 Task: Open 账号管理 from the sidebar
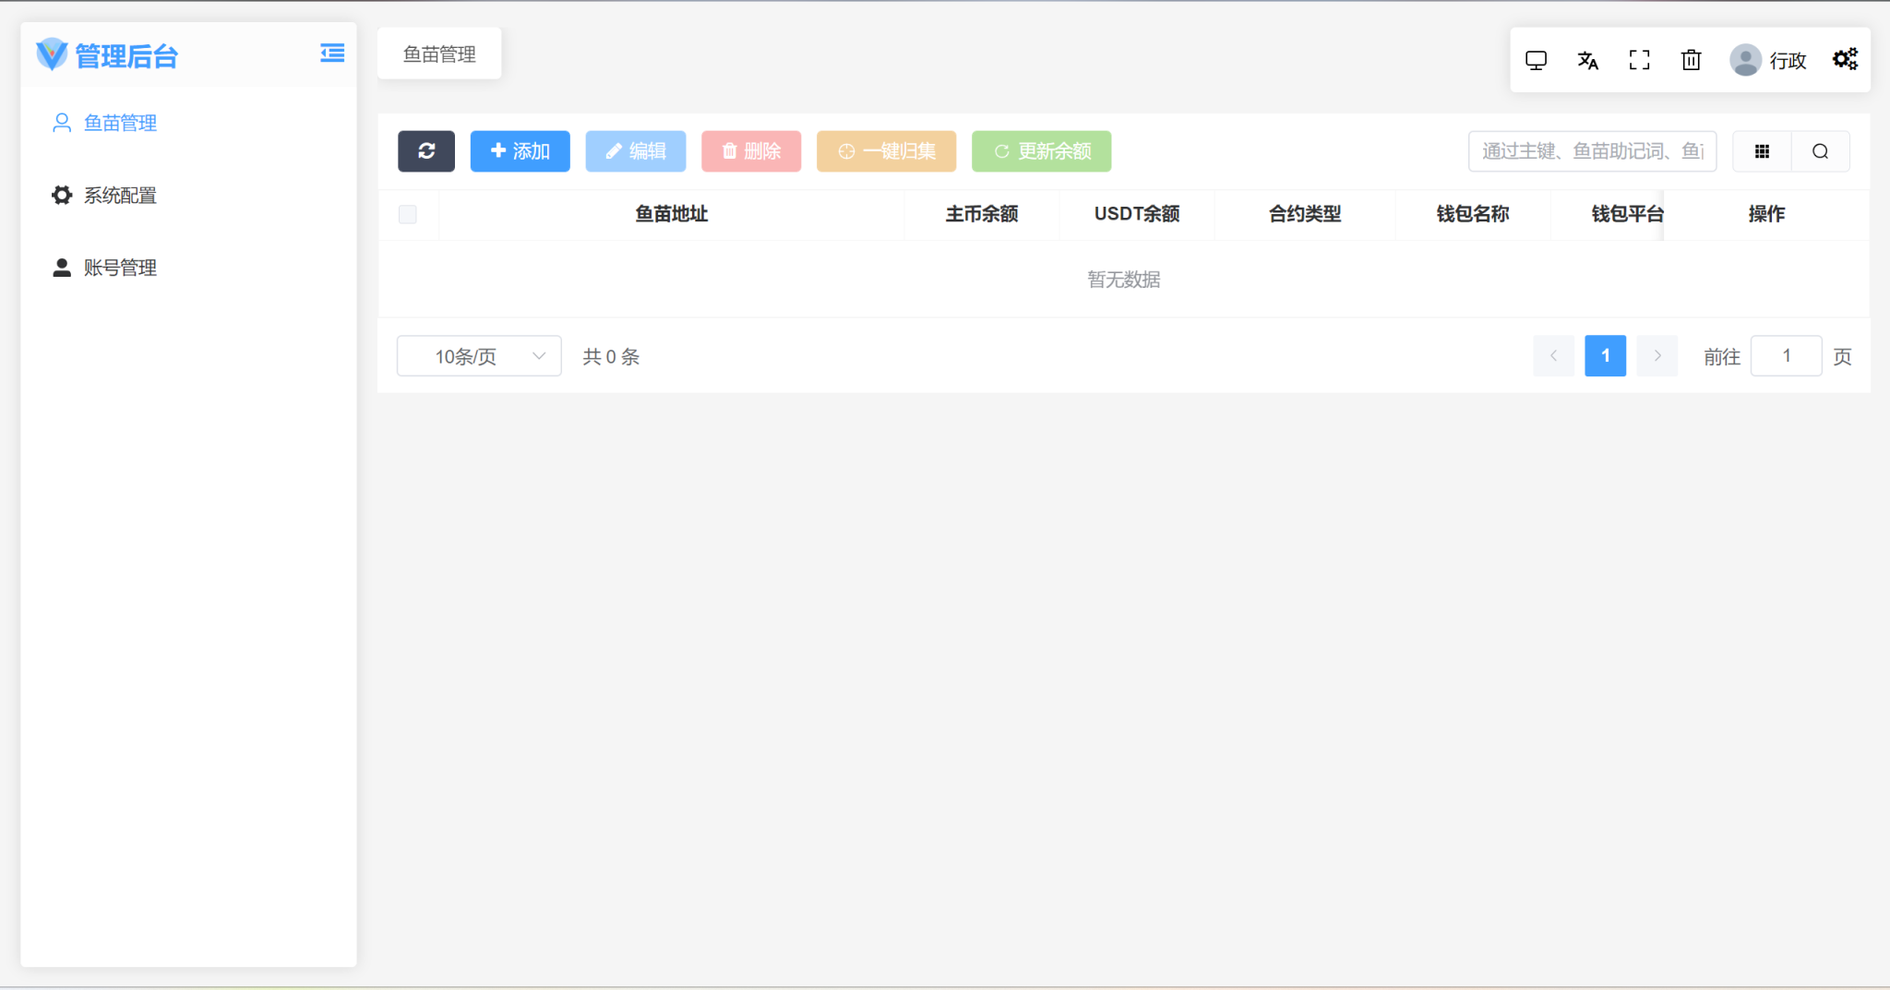[119, 268]
